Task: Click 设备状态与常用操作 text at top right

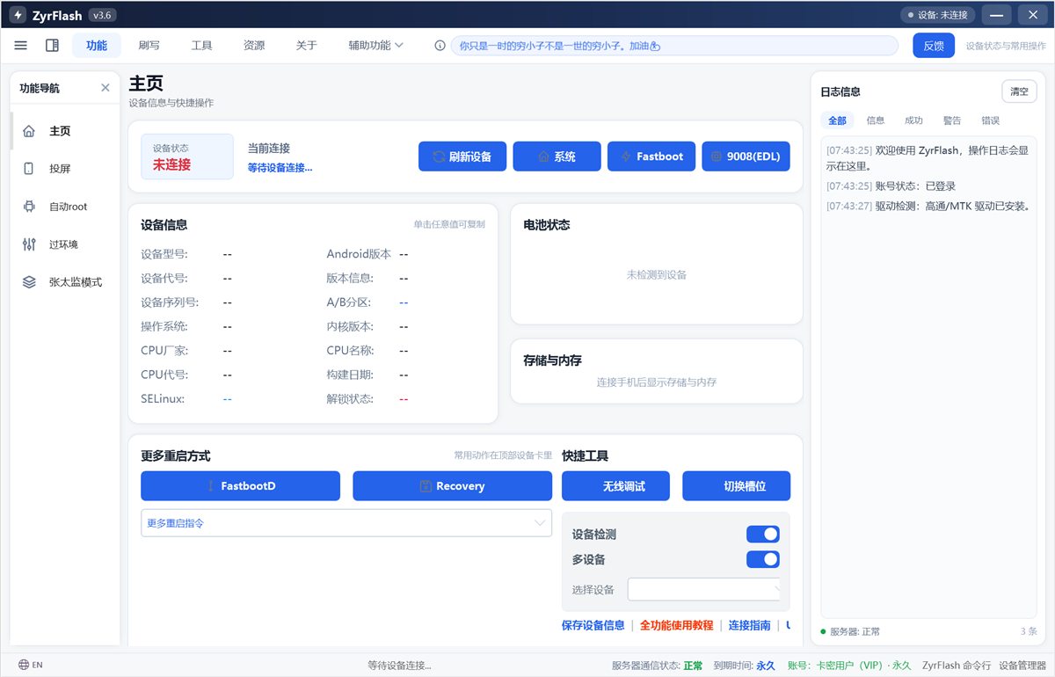Action: coord(1006,46)
